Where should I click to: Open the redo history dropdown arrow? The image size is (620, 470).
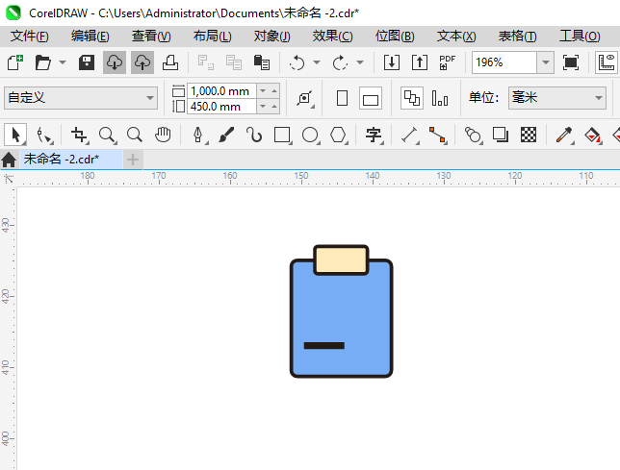360,62
